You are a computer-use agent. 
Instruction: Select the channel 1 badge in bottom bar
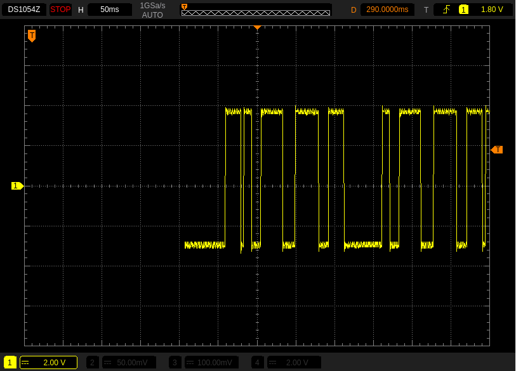coord(10,363)
